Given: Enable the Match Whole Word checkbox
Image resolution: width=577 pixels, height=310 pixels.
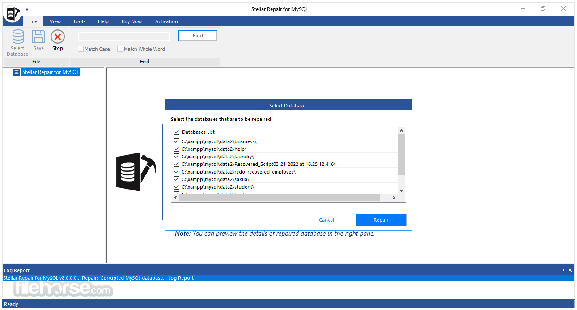Looking at the screenshot, I should [x=120, y=49].
